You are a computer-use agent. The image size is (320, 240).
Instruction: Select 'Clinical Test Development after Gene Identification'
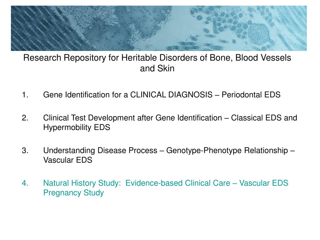132,118
